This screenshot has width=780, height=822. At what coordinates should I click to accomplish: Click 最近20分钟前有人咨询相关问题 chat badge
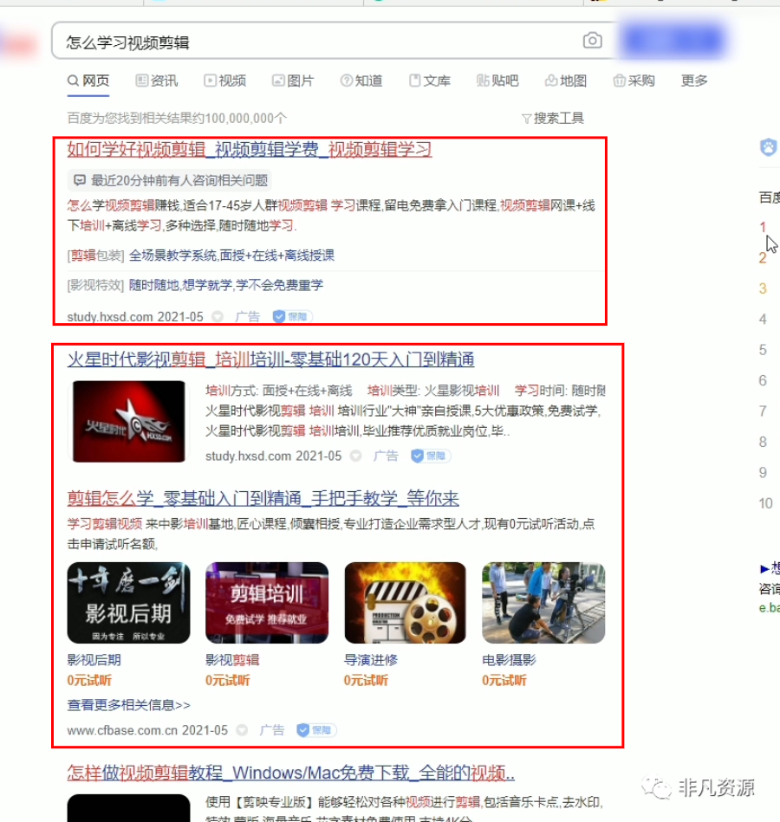click(x=169, y=181)
